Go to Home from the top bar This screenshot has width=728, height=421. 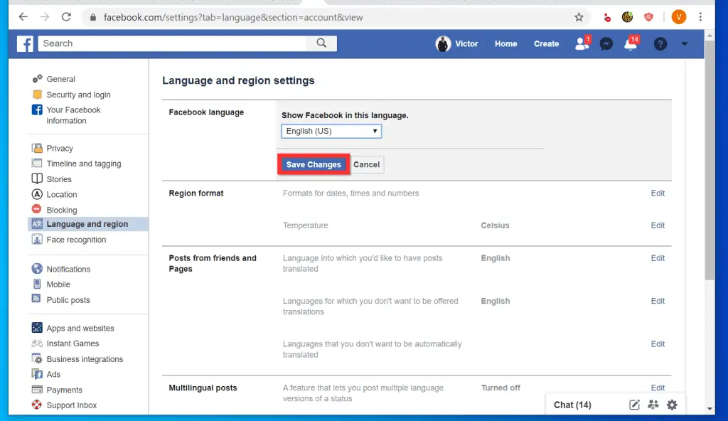coord(505,44)
